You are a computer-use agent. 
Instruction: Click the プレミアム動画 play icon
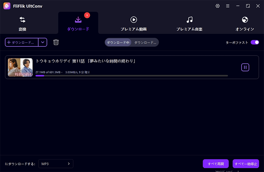pos(134,20)
